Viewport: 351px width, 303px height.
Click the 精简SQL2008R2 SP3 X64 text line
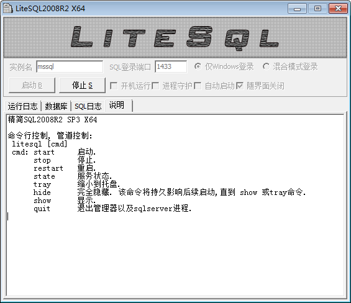[52, 119]
